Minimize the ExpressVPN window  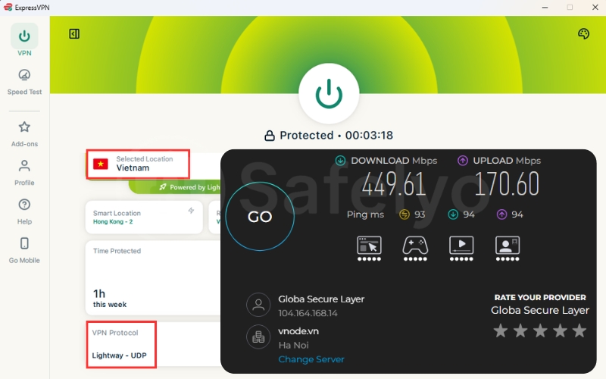[x=545, y=8]
